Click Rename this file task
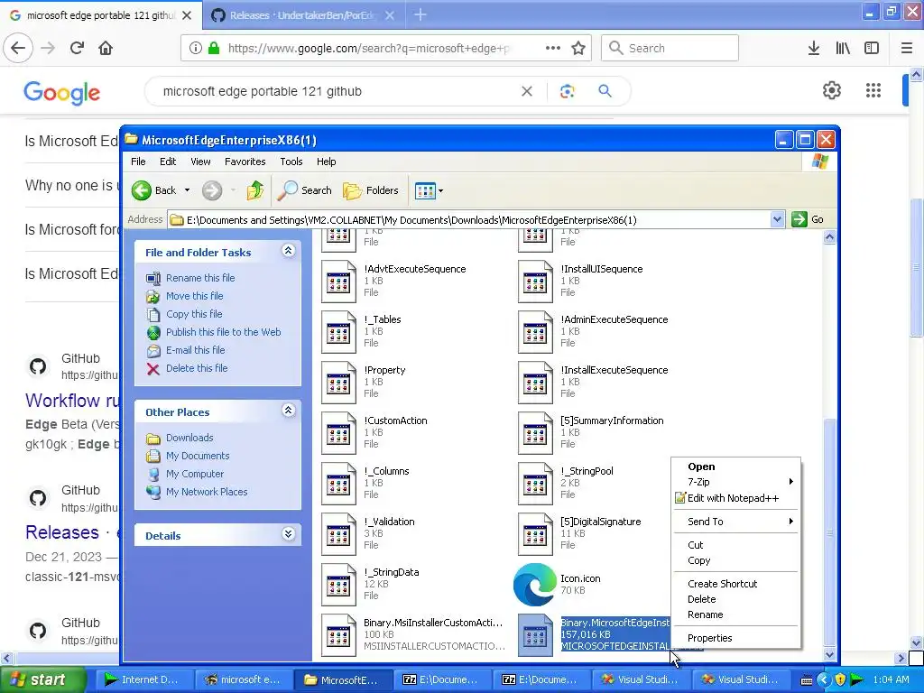 click(x=199, y=278)
